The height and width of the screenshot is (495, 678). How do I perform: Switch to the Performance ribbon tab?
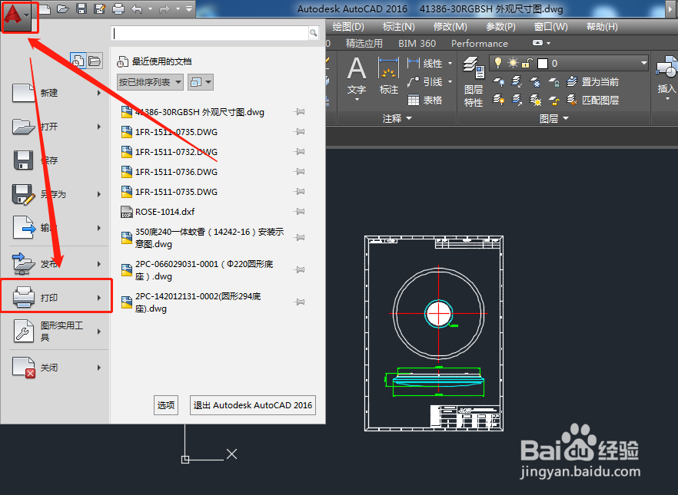480,43
